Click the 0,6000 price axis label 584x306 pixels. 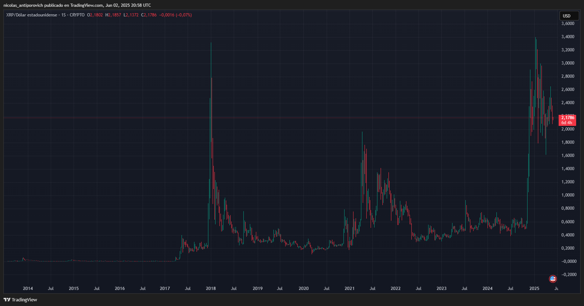pyautogui.click(x=568, y=222)
